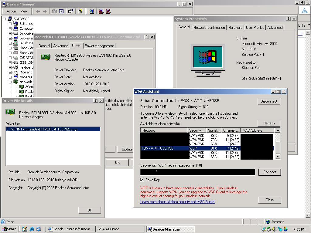Click the help button in System Properties title bar
This screenshot has height=233, width=311.
(289, 19)
